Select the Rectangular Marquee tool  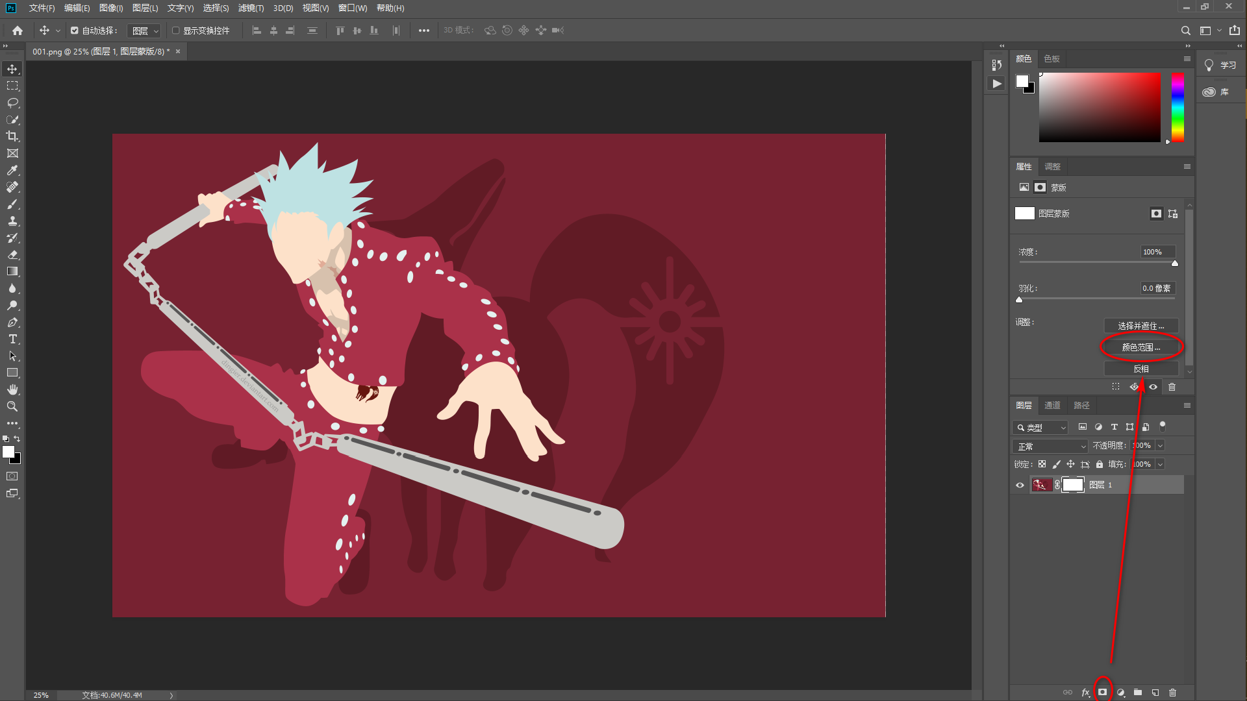tap(12, 86)
